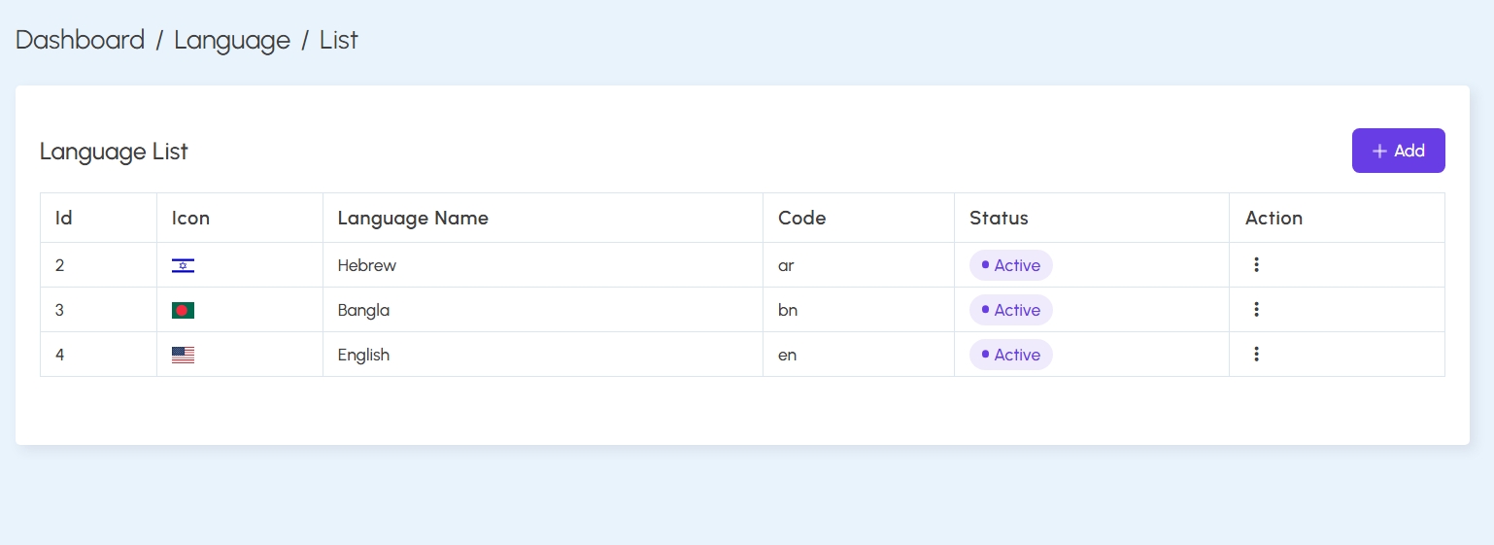Click the Action column header
This screenshot has height=545, width=1494.
point(1337,218)
